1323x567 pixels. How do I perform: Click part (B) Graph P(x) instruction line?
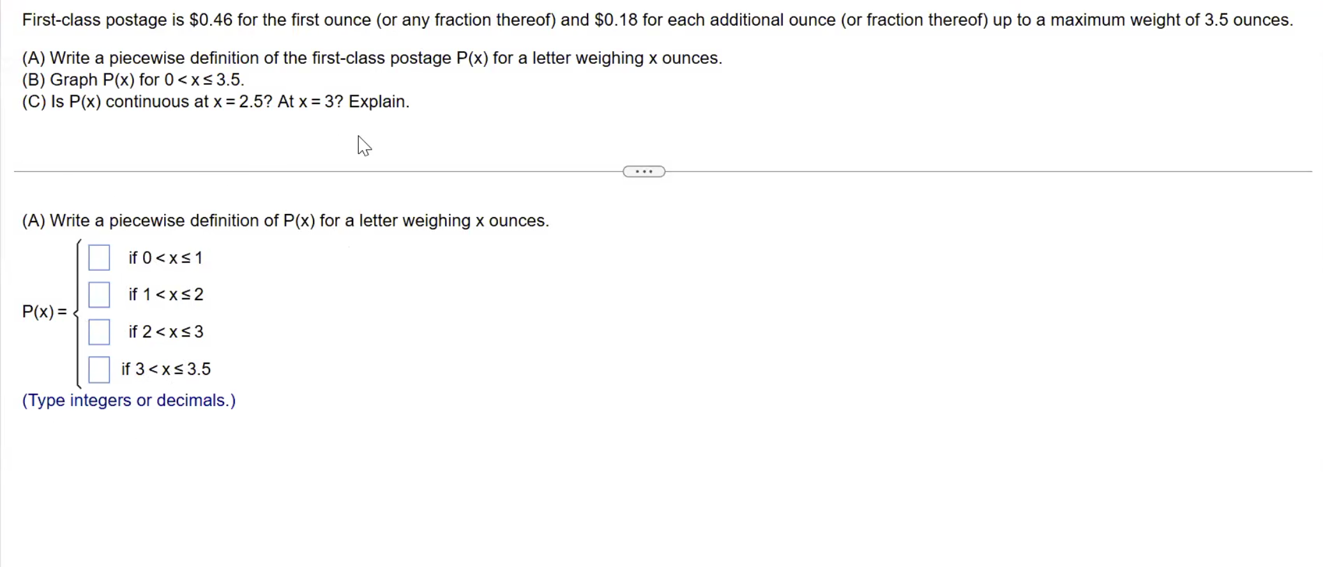[133, 80]
